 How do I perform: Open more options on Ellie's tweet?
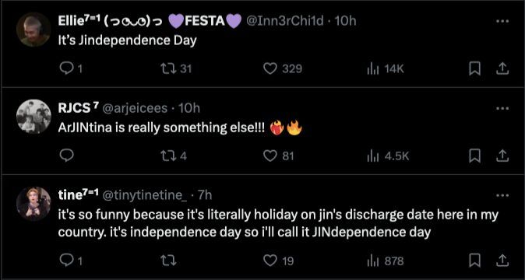point(502,21)
